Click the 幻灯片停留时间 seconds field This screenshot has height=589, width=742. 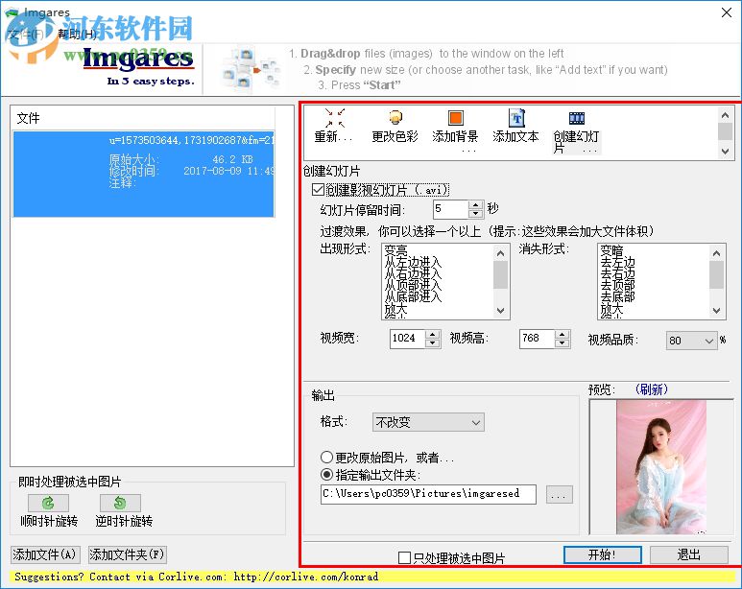[451, 209]
